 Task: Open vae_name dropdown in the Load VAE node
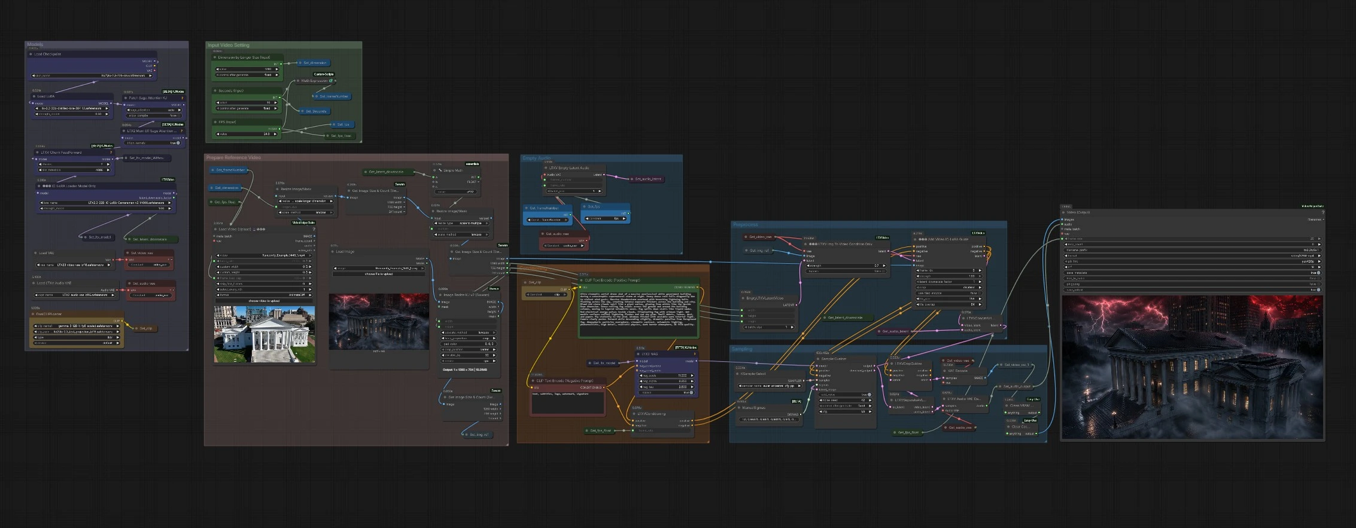pos(73,265)
